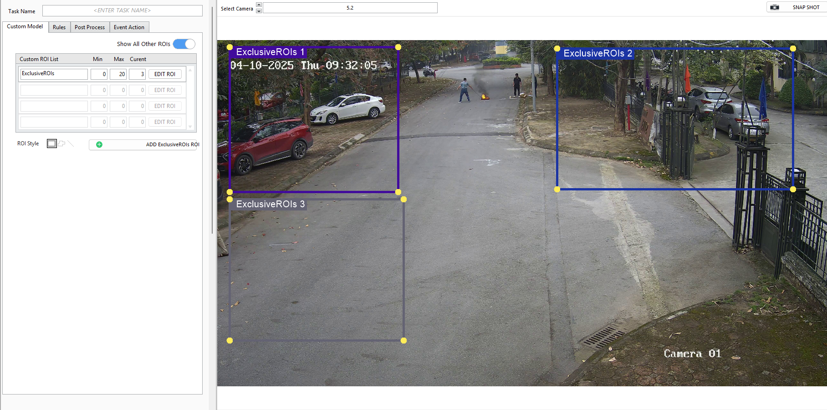Toggle the Show All Other ROIs switch
This screenshot has width=827, height=410.
184,44
